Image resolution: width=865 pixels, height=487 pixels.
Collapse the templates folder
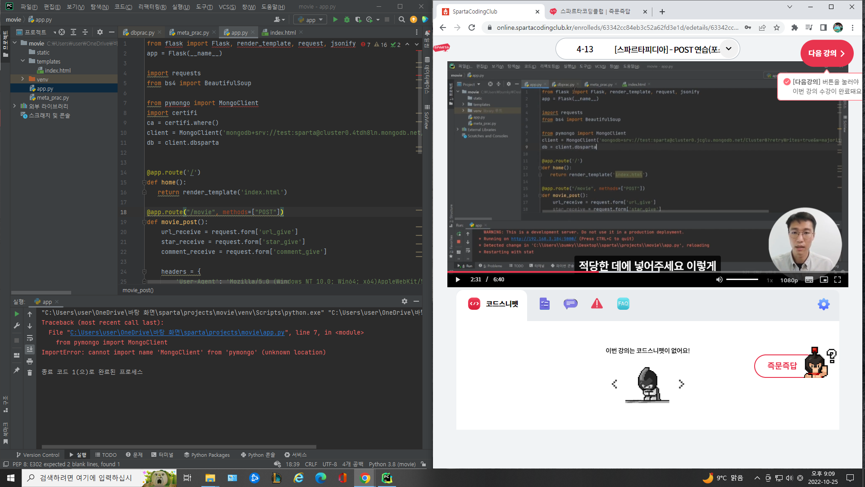23,61
